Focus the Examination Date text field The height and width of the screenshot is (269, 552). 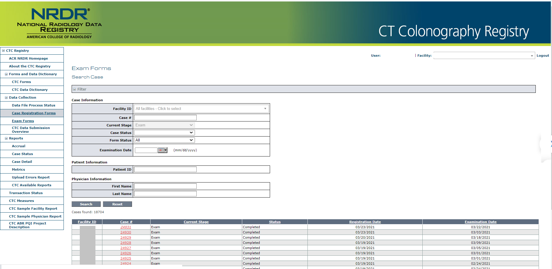tap(146, 150)
